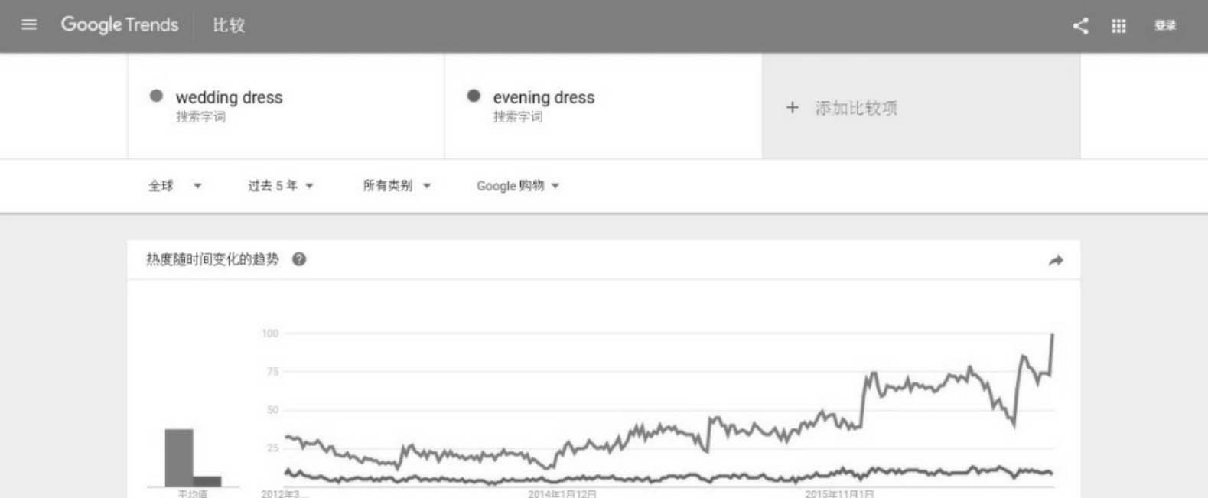Click the help icon beside 热度随时间变化的趋势

299,259
